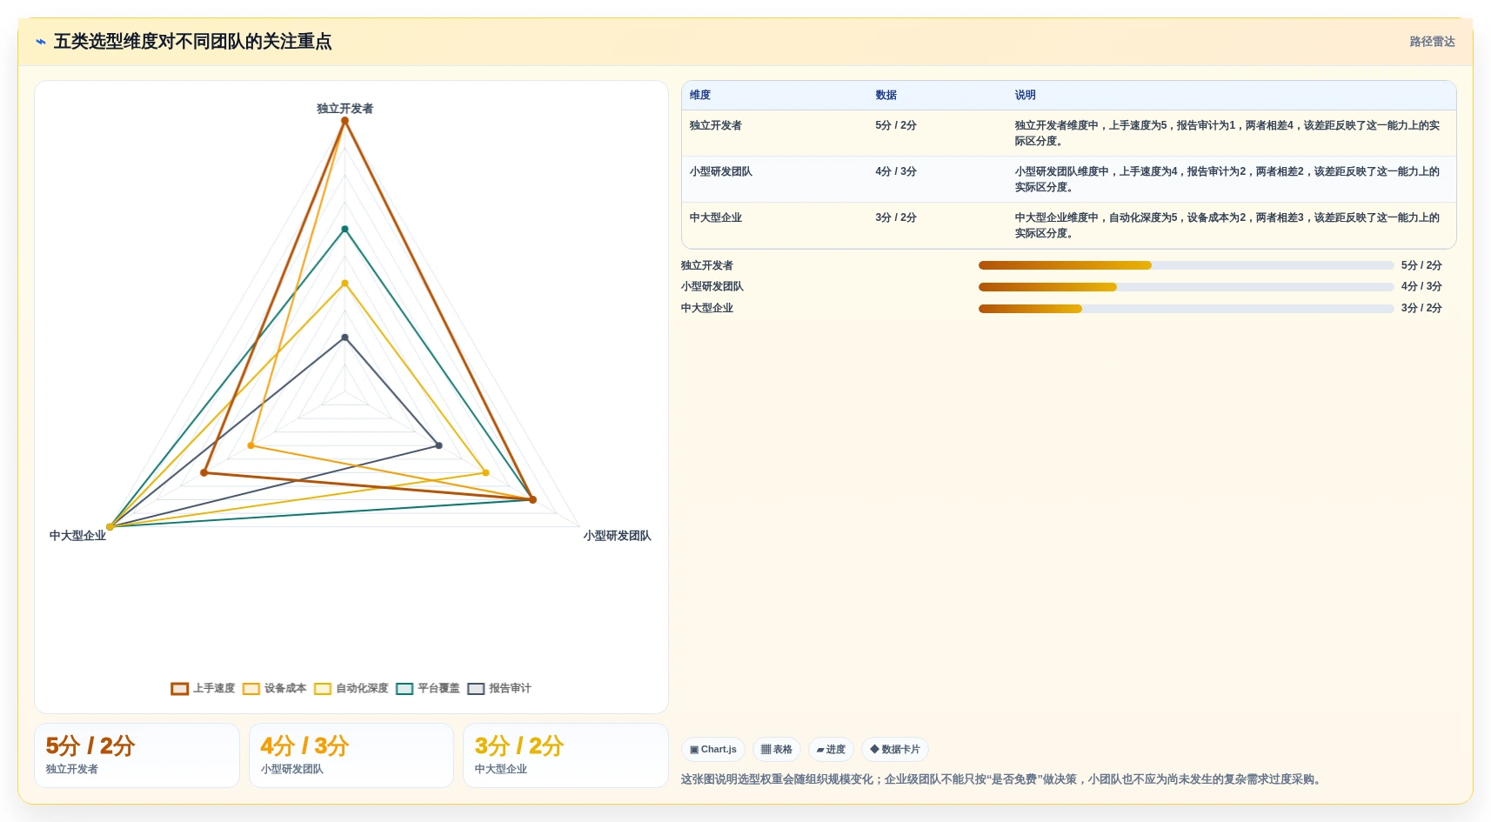
Task: Click the 说明 column header
Action: click(x=1025, y=95)
